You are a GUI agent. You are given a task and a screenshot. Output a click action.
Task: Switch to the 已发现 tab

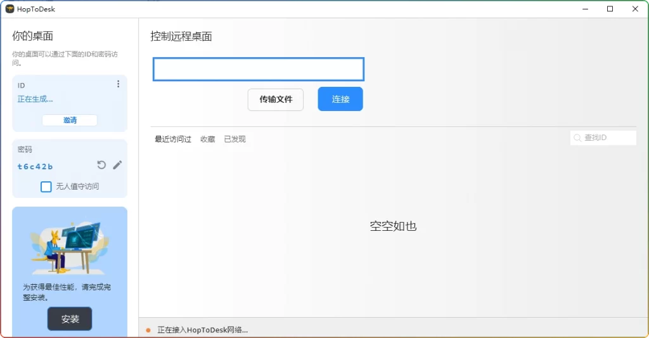[235, 139]
